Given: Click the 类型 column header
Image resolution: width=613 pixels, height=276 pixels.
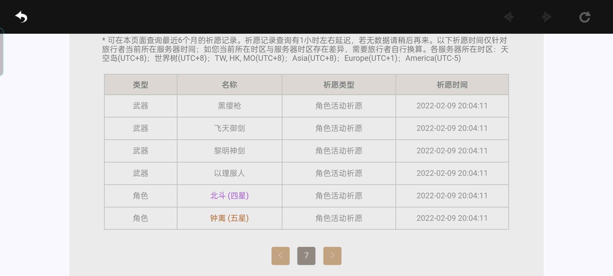Looking at the screenshot, I should 140,85.
